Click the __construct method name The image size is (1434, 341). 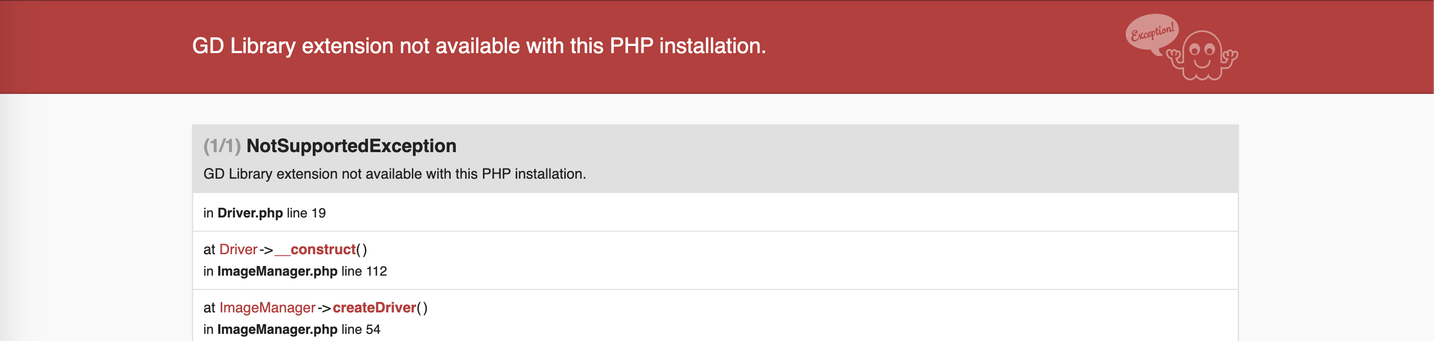point(316,249)
